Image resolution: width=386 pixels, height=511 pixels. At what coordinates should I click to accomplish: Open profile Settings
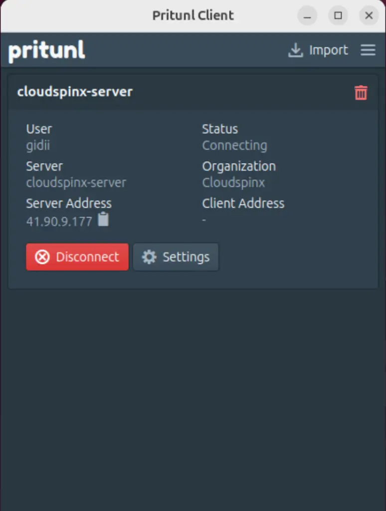pos(176,257)
